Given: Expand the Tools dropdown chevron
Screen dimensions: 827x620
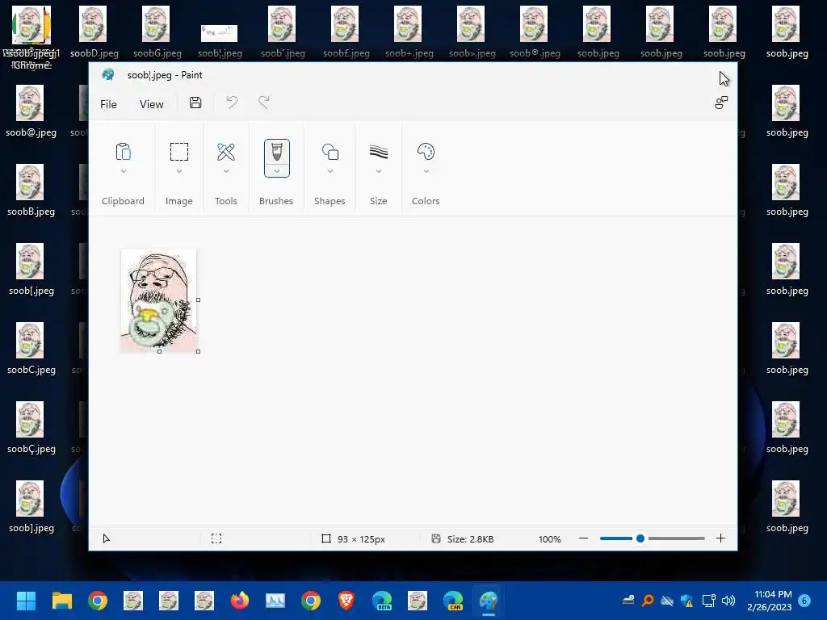Looking at the screenshot, I should pyautogui.click(x=226, y=171).
